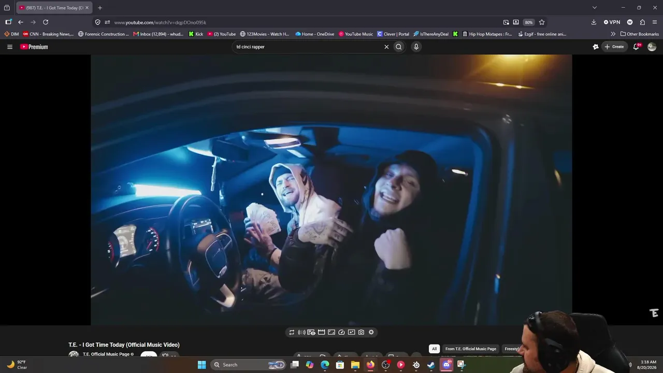Open the Firefox View tab list icon
Image resolution: width=663 pixels, height=373 pixels.
(x=7, y=8)
